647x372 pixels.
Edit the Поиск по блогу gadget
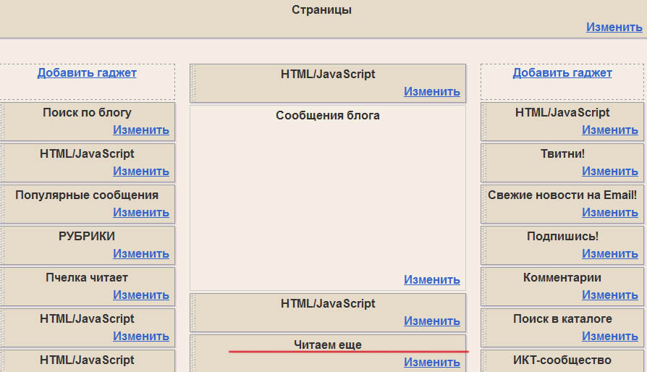coord(140,130)
